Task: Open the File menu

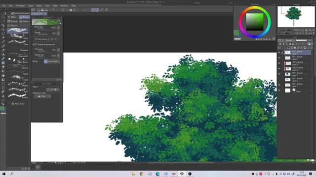Action: (4, 6)
